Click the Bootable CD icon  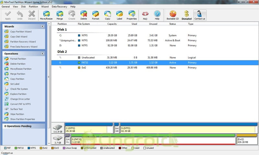tap(173, 15)
